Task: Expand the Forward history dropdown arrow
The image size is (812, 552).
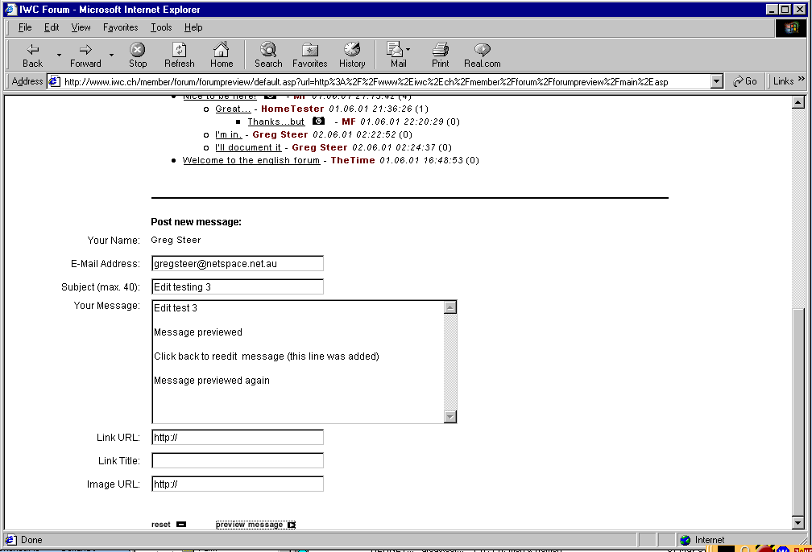Action: [111, 55]
